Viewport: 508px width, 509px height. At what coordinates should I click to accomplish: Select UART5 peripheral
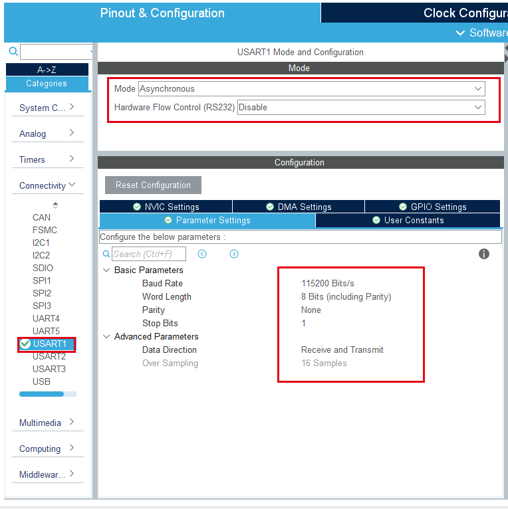pos(46,331)
